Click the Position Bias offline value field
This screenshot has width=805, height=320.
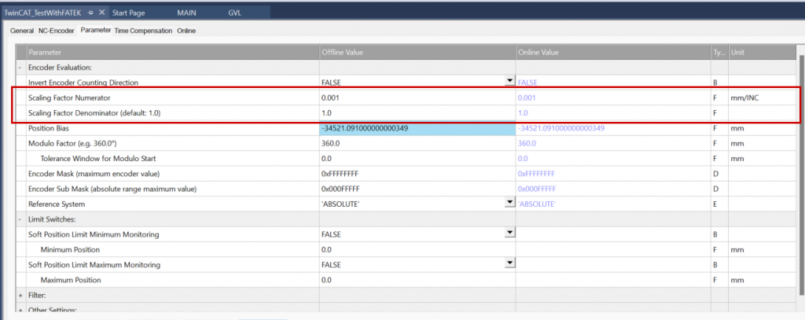coord(415,128)
